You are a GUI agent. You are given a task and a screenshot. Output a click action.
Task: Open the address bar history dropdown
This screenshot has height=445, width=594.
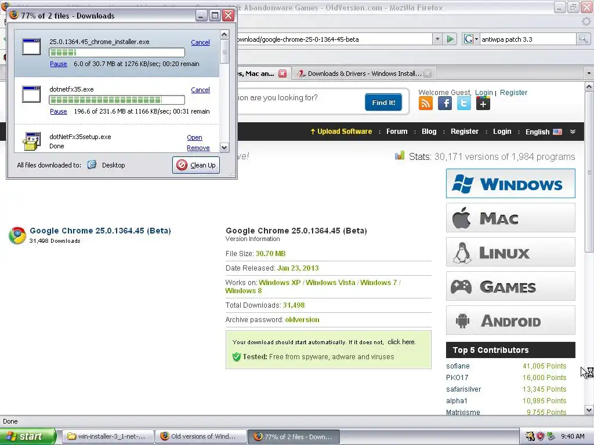[x=437, y=39]
